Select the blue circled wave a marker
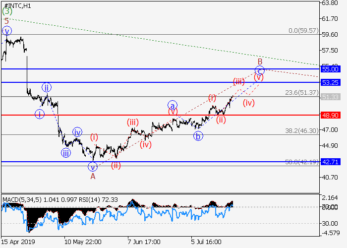Image resolution: width=347 pixels, height=248 pixels. [172, 105]
